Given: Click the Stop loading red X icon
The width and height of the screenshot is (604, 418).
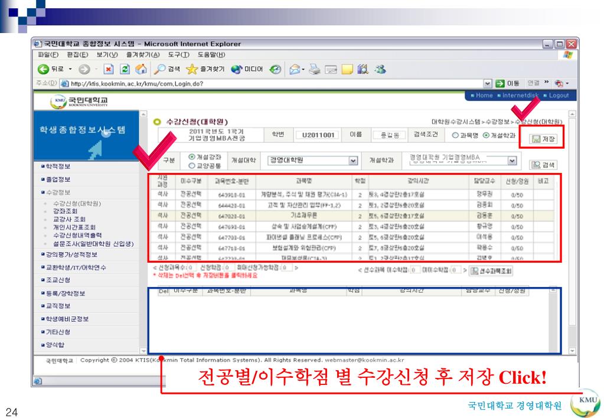Looking at the screenshot, I should 108,69.
